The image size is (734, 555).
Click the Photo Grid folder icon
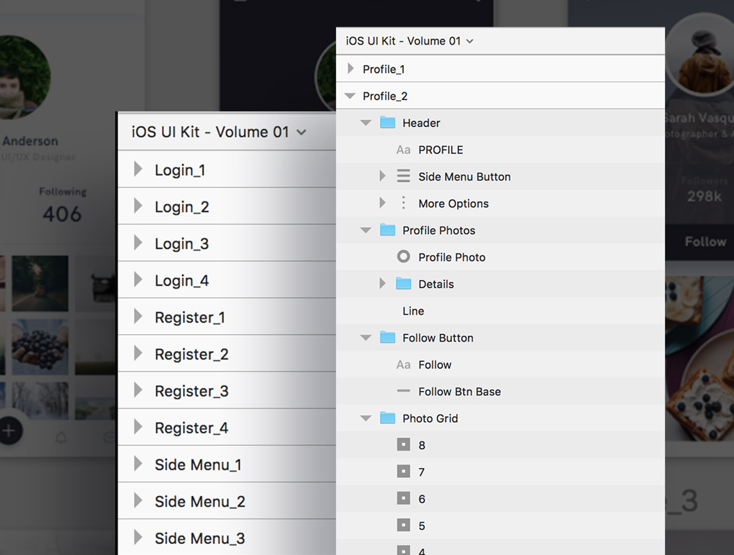pyautogui.click(x=387, y=418)
